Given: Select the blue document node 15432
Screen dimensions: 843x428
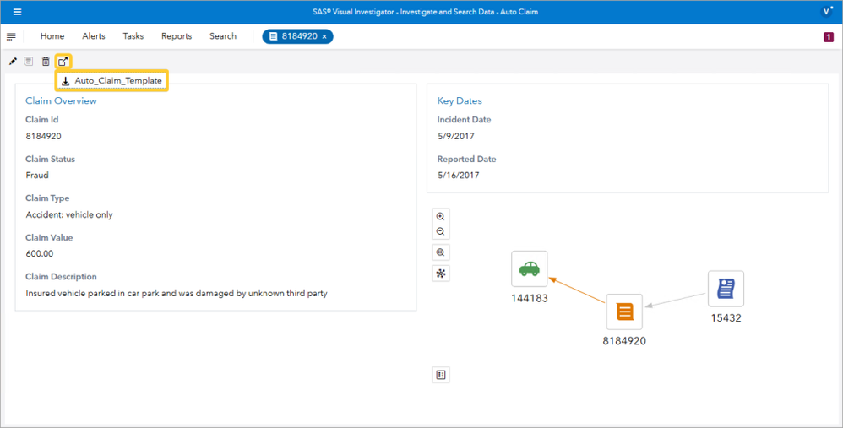Looking at the screenshot, I should click(x=726, y=289).
